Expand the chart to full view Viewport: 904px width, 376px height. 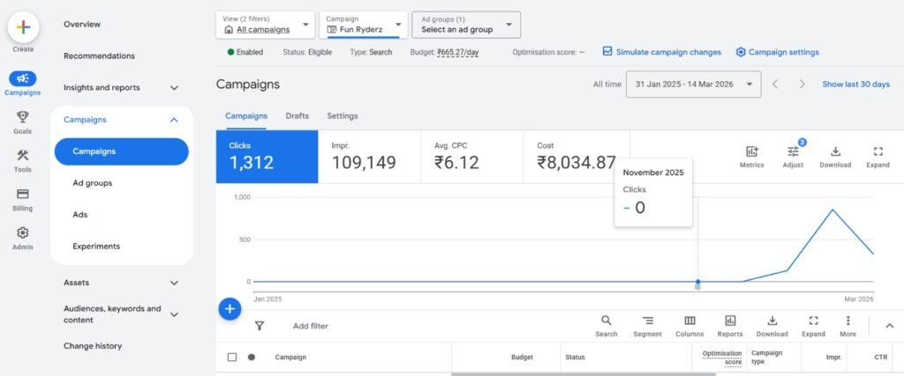point(878,157)
